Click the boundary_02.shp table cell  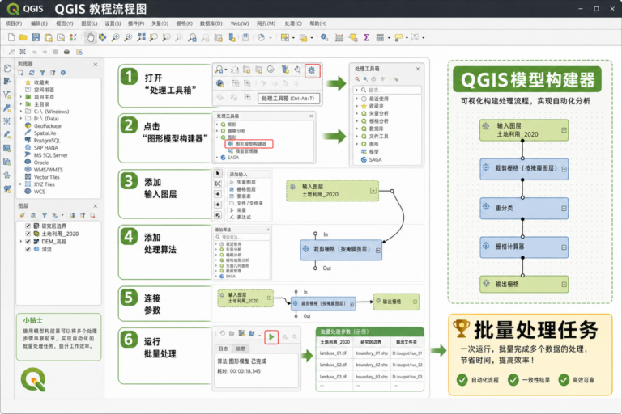coord(371,365)
